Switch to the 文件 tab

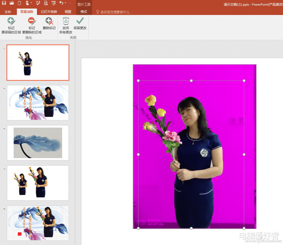8,12
